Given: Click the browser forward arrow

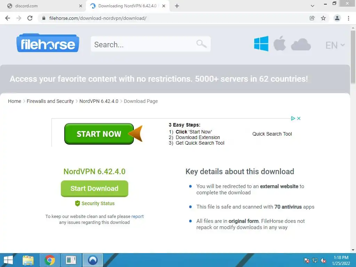Looking at the screenshot, I should 19,18.
